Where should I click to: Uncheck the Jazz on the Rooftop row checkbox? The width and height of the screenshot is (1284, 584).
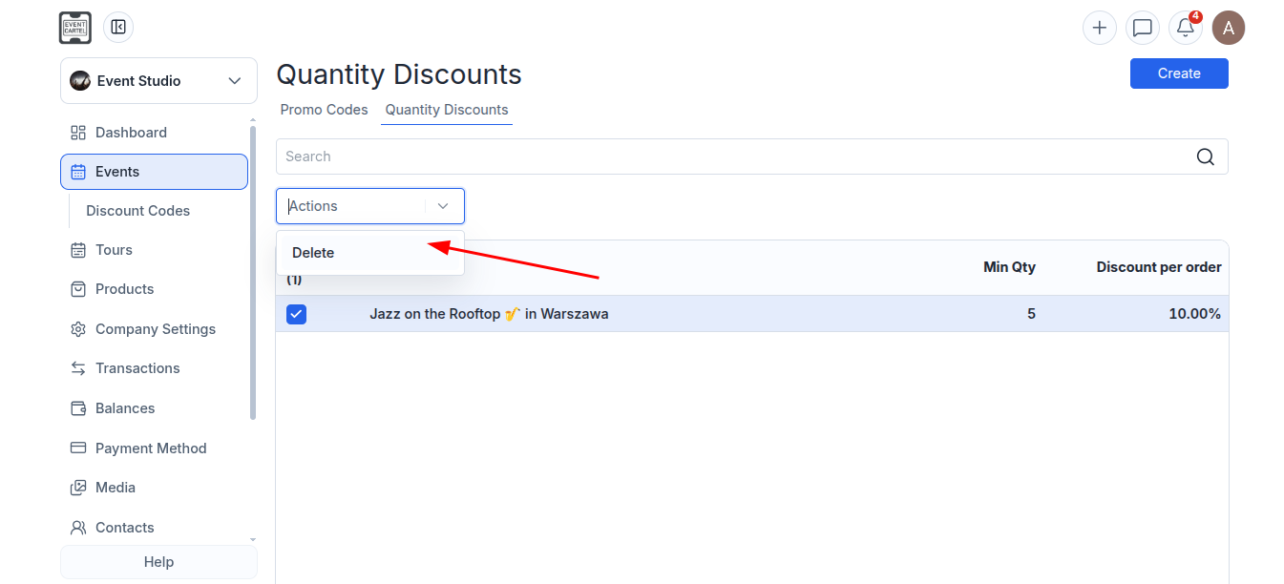point(297,314)
